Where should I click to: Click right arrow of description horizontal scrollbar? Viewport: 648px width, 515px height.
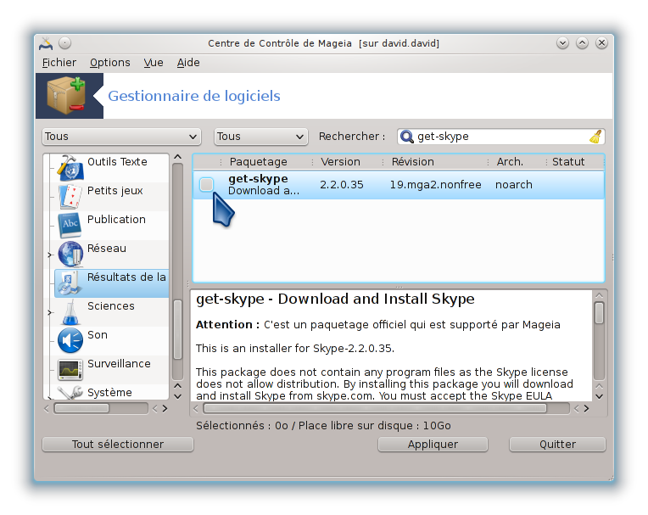click(x=586, y=408)
